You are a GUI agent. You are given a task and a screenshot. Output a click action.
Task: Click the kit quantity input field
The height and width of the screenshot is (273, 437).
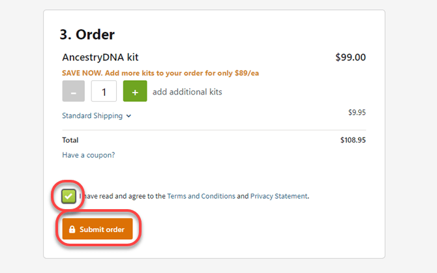[104, 91]
